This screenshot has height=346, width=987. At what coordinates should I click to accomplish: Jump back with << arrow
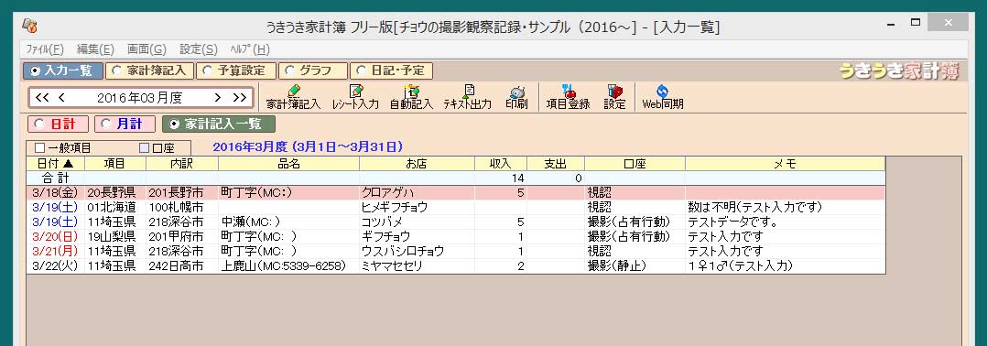pos(42,98)
